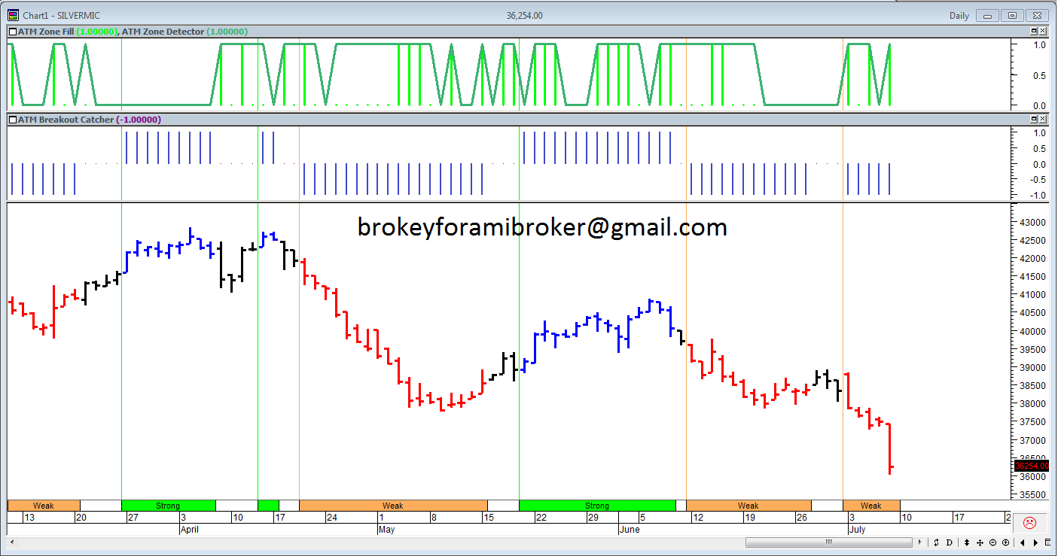Click the Daily interval label
The width and height of the screenshot is (1058, 556).
(x=959, y=15)
